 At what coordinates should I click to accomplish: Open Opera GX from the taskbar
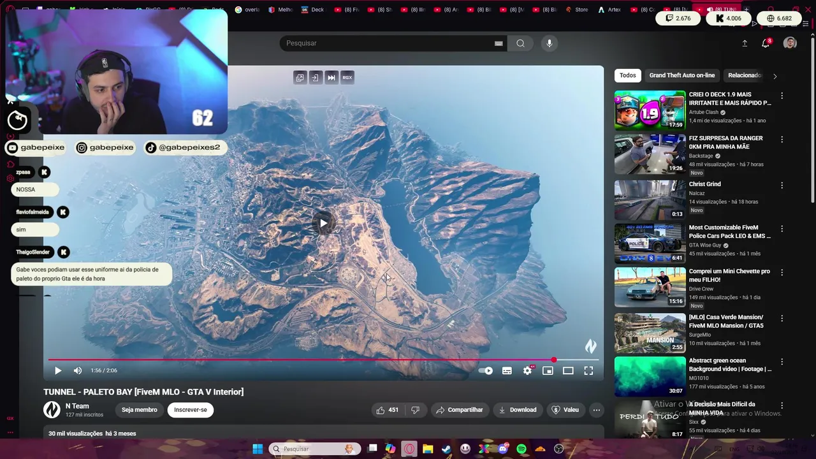click(409, 449)
